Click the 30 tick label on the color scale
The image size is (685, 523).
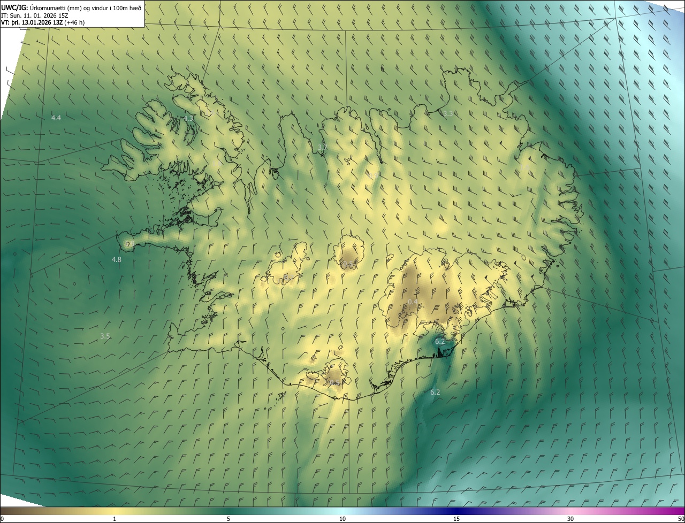[x=570, y=519]
